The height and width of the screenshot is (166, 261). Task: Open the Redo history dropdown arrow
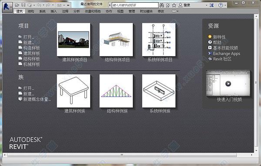(53, 5)
